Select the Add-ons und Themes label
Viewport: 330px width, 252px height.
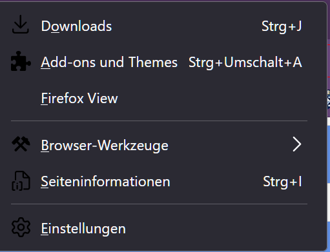pos(109,63)
